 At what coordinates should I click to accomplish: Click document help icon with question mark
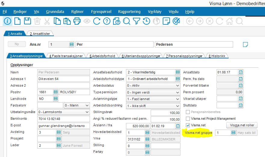click(117, 21)
